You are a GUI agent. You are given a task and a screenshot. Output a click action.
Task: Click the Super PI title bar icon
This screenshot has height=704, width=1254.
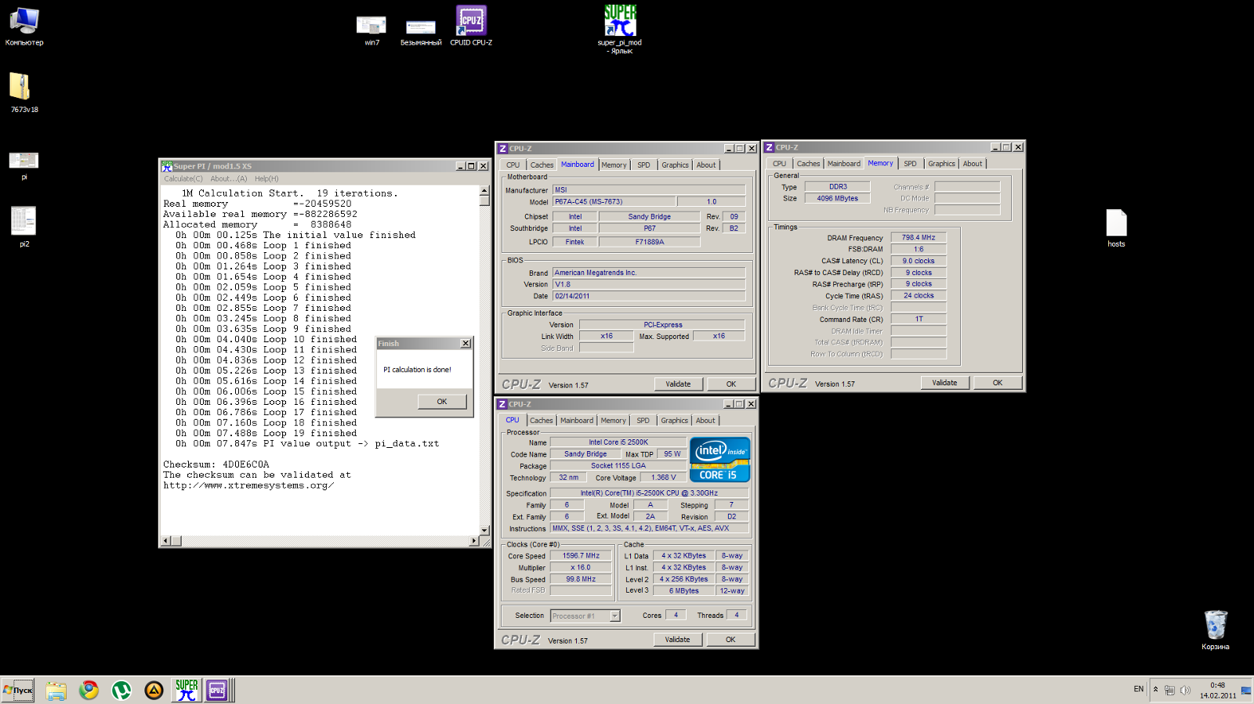[167, 166]
